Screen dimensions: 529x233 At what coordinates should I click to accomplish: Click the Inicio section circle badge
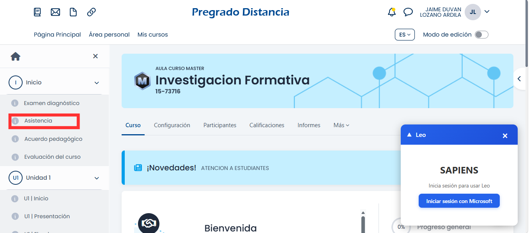pyautogui.click(x=16, y=82)
